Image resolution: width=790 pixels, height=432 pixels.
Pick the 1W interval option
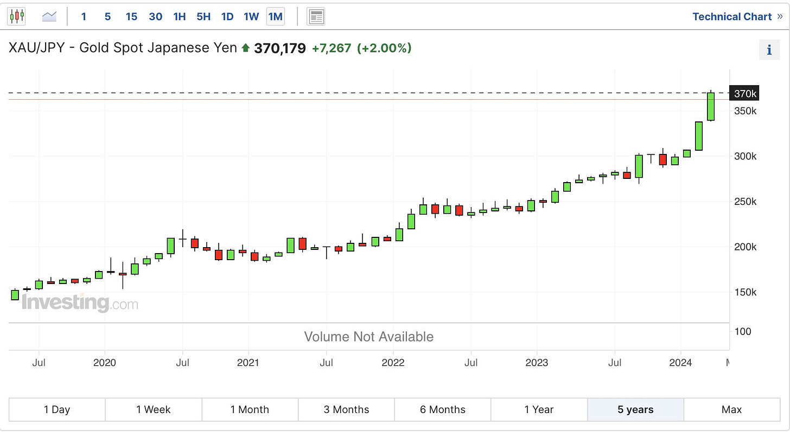[x=251, y=16]
